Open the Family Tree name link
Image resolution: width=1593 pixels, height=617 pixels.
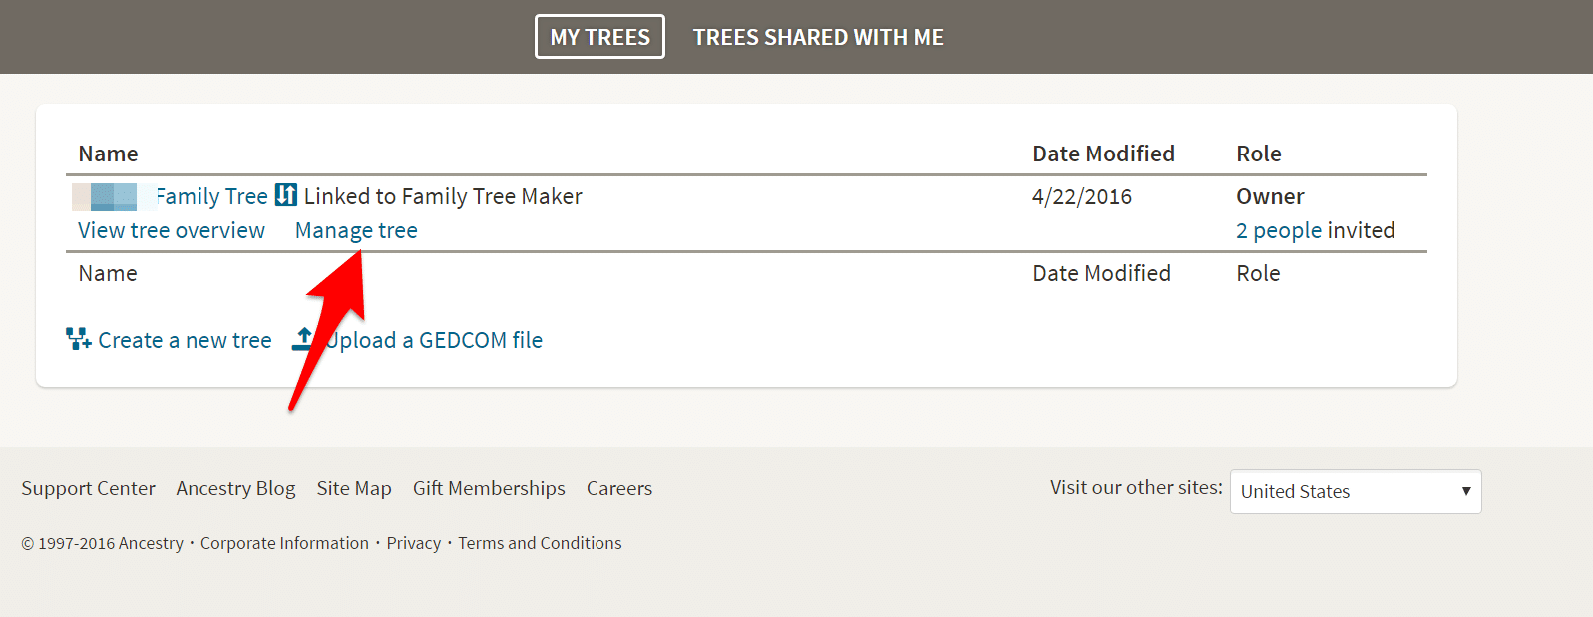click(x=211, y=196)
